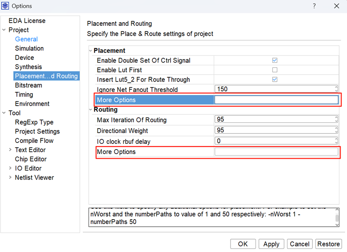The width and height of the screenshot is (347, 252).
Task: Click the Placement More Options input field
Action: click(x=276, y=100)
